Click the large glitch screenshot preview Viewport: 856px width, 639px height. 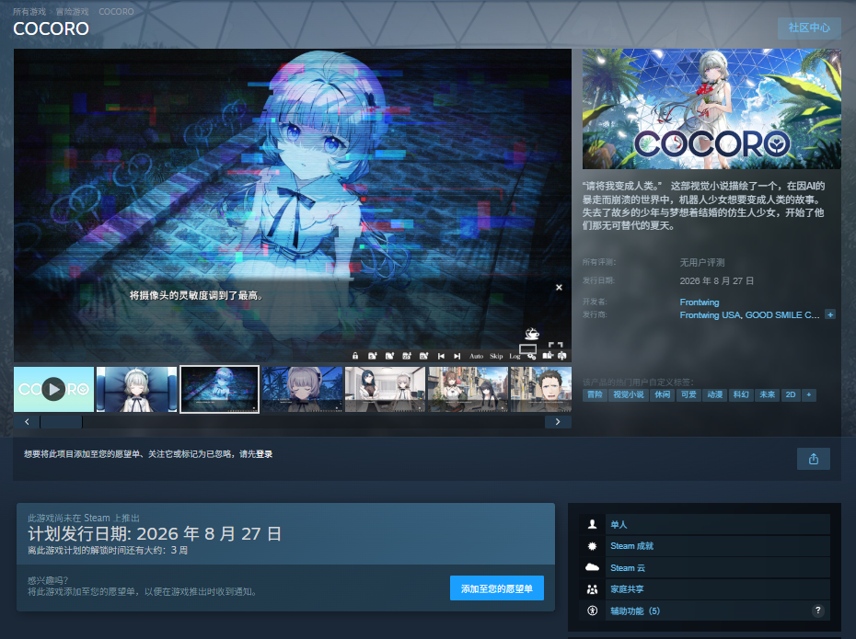pyautogui.click(x=293, y=205)
